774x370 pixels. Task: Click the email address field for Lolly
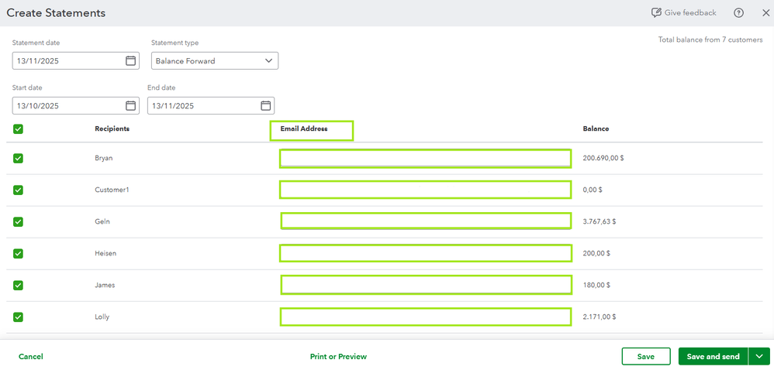(426, 317)
